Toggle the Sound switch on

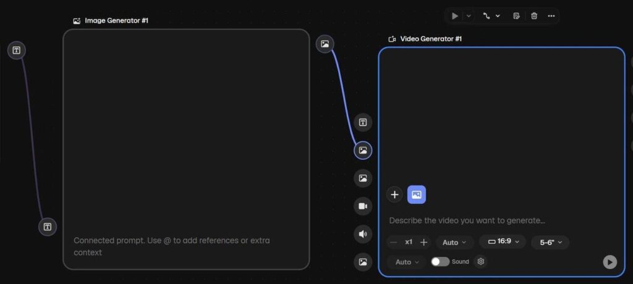coord(440,262)
